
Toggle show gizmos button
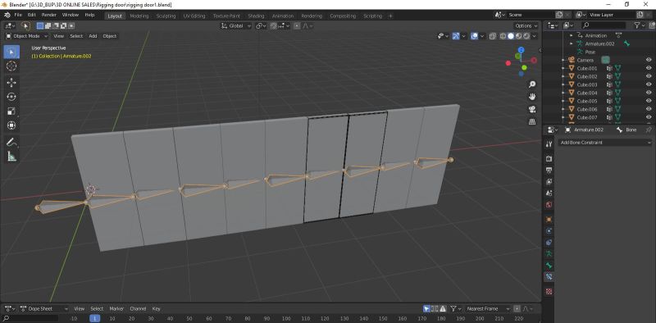pyautogui.click(x=456, y=36)
